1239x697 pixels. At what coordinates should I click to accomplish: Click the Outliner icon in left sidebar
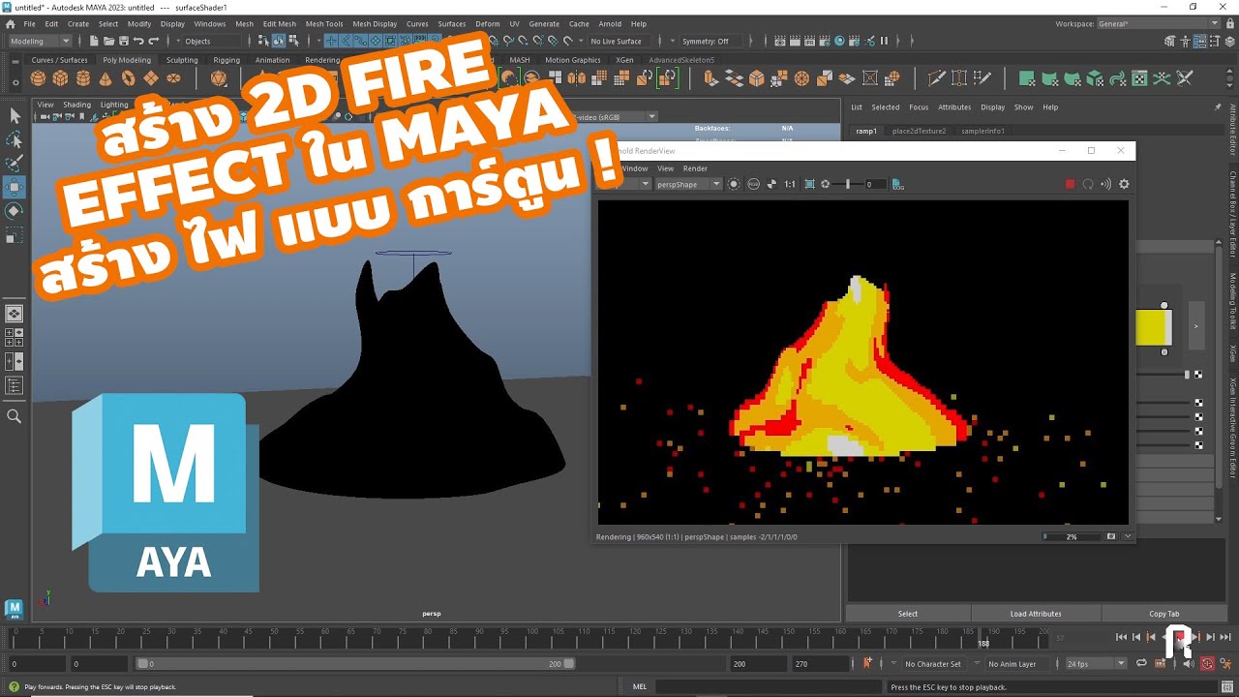pos(15,385)
